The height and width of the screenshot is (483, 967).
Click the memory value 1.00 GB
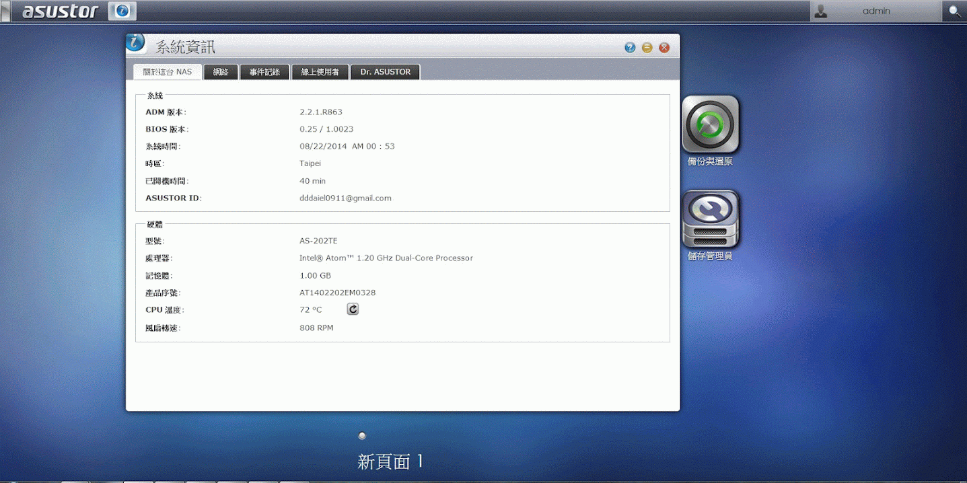[315, 276]
